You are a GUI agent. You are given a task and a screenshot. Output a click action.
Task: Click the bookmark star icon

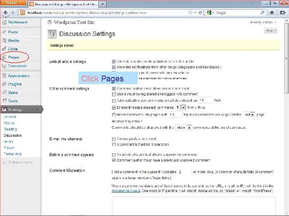click(190, 13)
